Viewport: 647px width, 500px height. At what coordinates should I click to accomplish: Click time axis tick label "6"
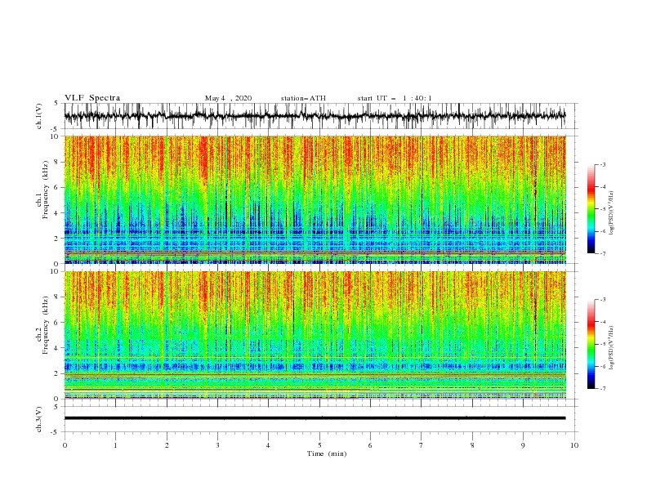point(370,445)
